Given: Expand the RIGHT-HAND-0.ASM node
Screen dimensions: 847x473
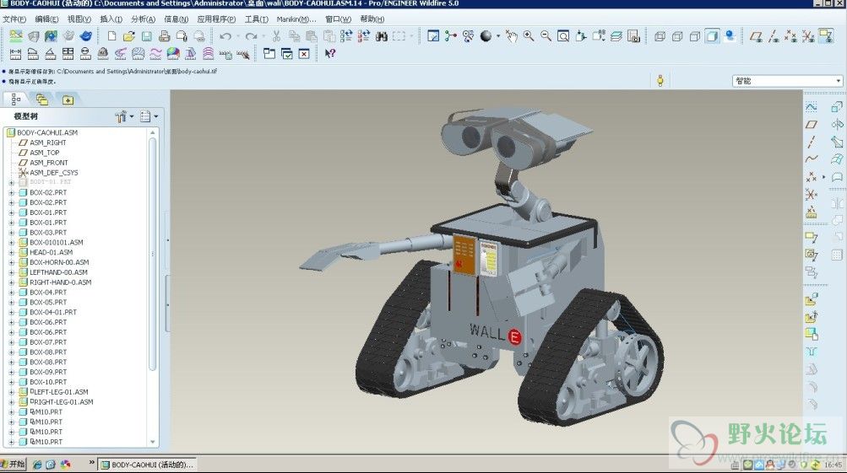Looking at the screenshot, I should coord(11,282).
